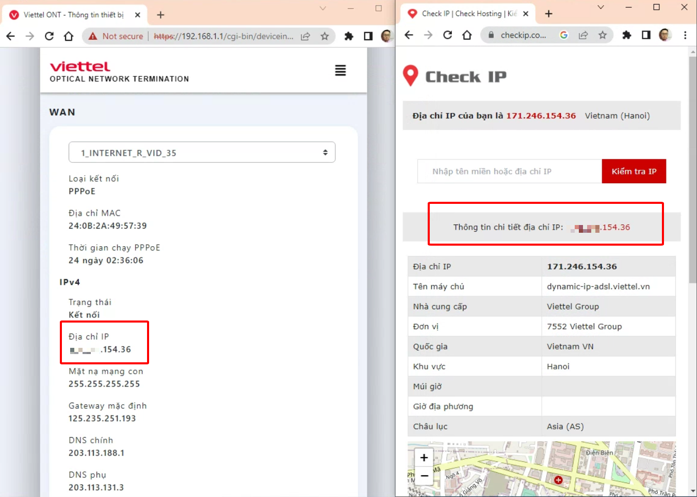Click back arrow in Check IP window

coord(409,35)
